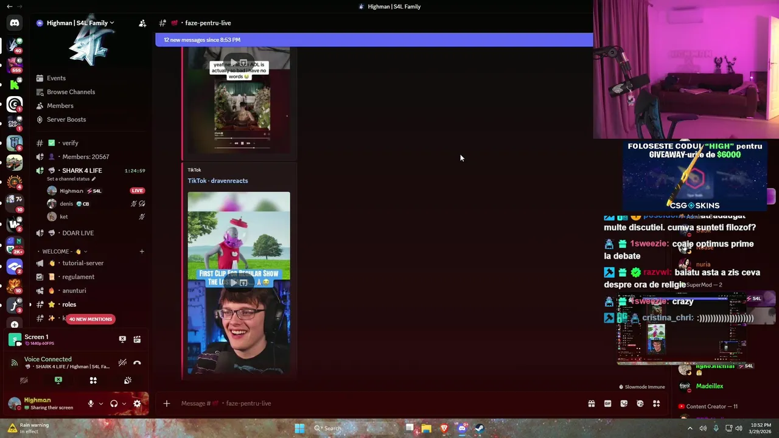Mute microphone in user panel
Image resolution: width=779 pixels, height=438 pixels.
coord(91,403)
